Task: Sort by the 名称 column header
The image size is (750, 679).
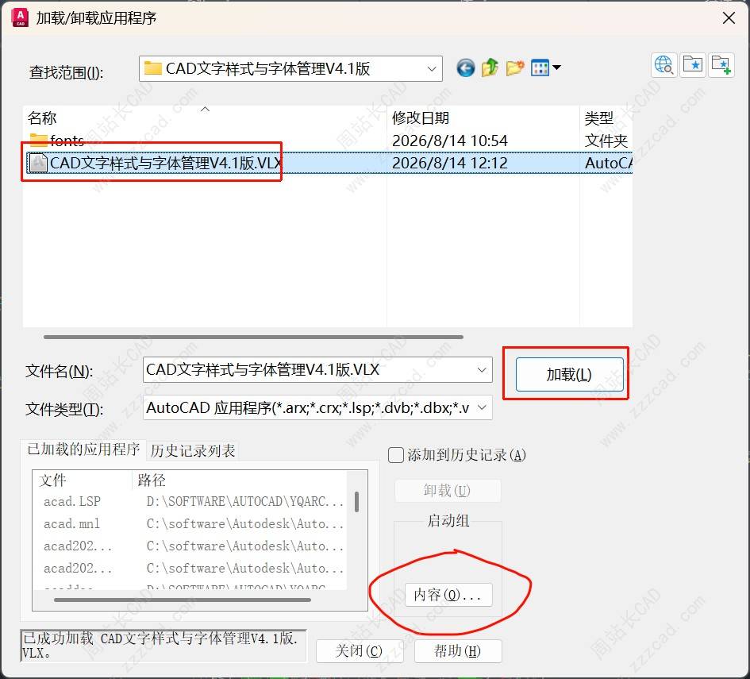Action: 204,118
